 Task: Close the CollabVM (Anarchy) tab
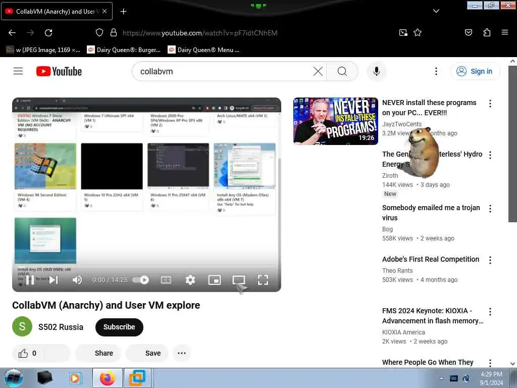[x=105, y=11]
